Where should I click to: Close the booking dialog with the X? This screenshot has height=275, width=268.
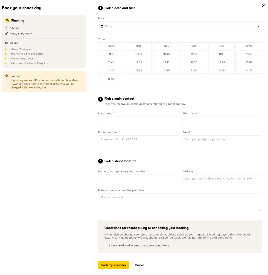(263, 5)
